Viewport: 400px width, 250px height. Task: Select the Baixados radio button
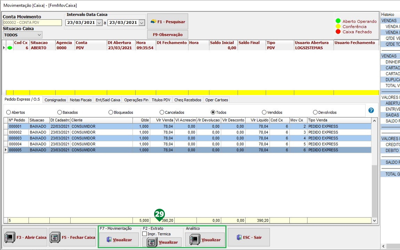click(60, 112)
